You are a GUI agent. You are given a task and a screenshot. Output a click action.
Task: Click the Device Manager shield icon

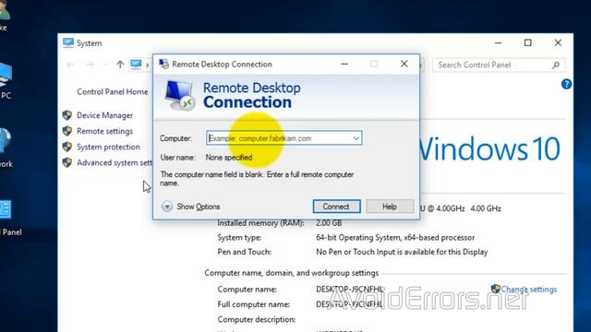coord(67,115)
